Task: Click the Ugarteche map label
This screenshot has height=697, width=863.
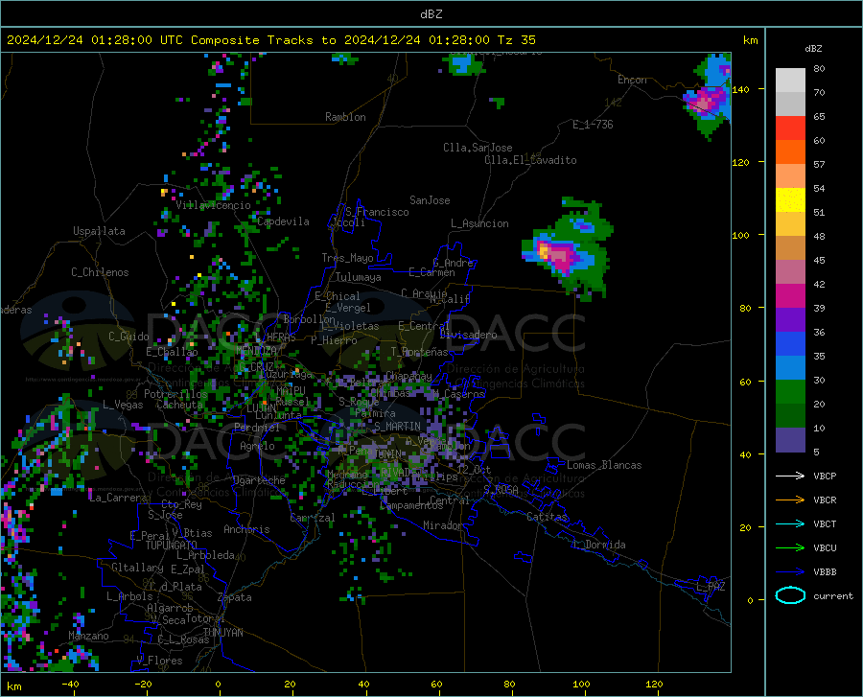Action: [259, 480]
